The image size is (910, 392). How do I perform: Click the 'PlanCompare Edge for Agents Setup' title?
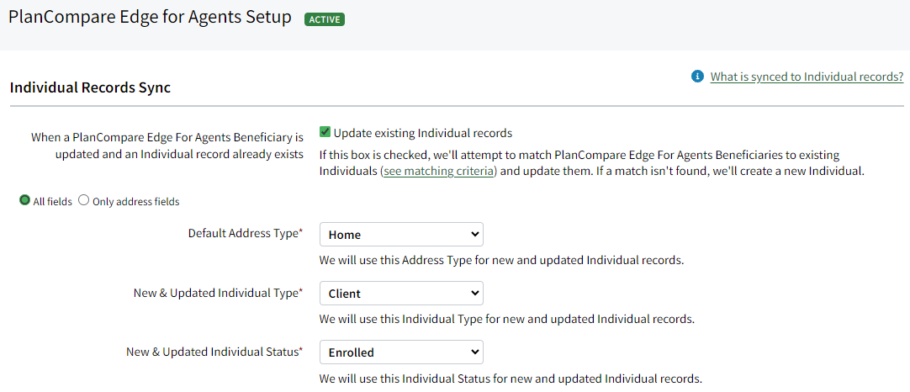[150, 18]
